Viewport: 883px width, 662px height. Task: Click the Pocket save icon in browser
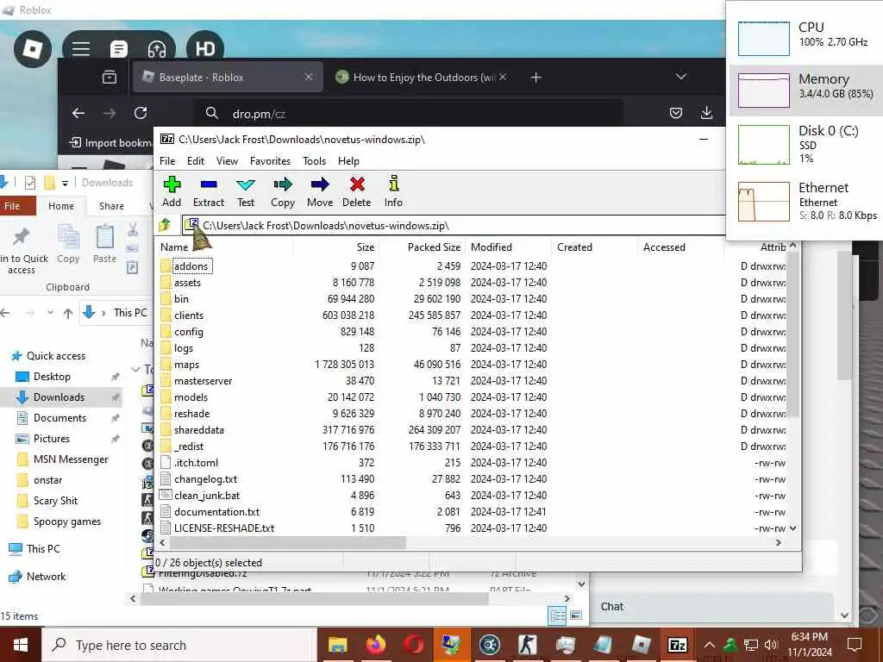676,113
